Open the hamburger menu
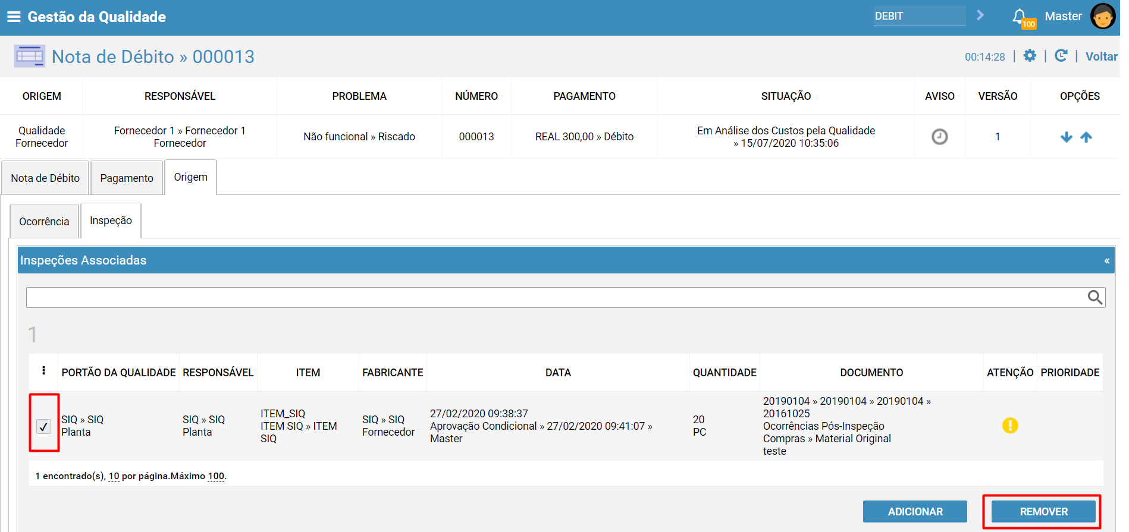This screenshot has height=532, width=1129. [14, 17]
